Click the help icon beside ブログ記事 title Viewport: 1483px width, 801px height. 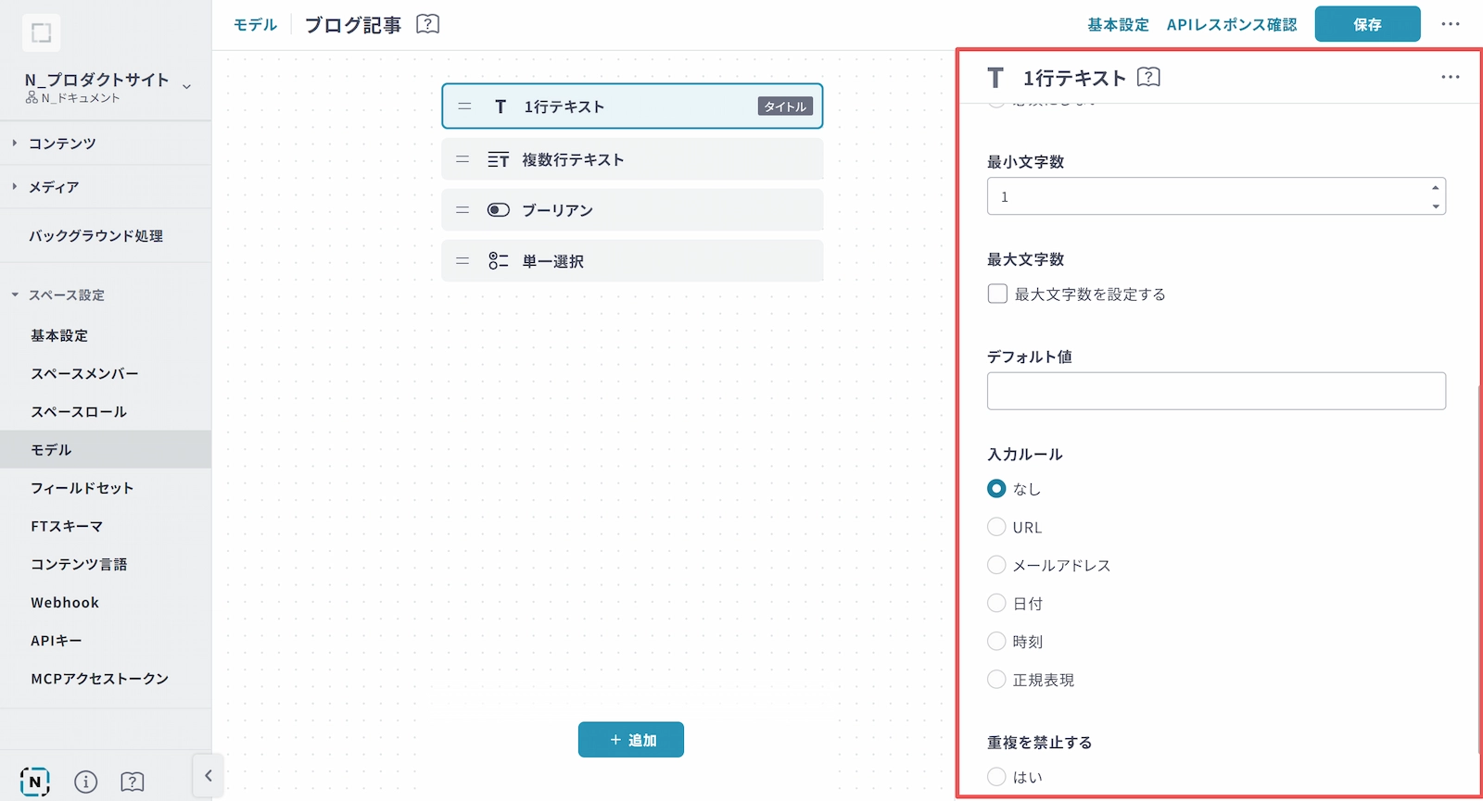click(427, 24)
